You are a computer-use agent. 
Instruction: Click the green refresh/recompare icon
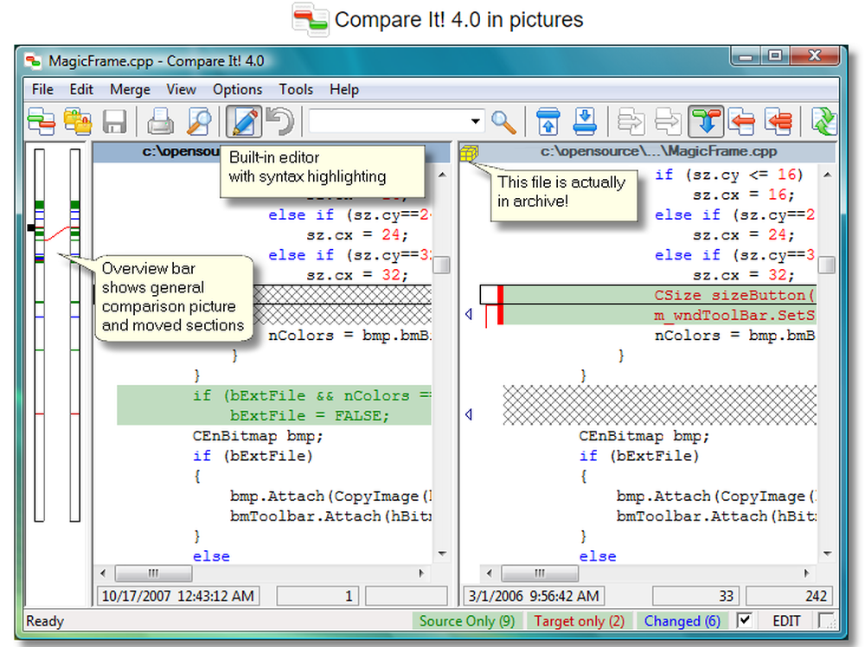(823, 121)
